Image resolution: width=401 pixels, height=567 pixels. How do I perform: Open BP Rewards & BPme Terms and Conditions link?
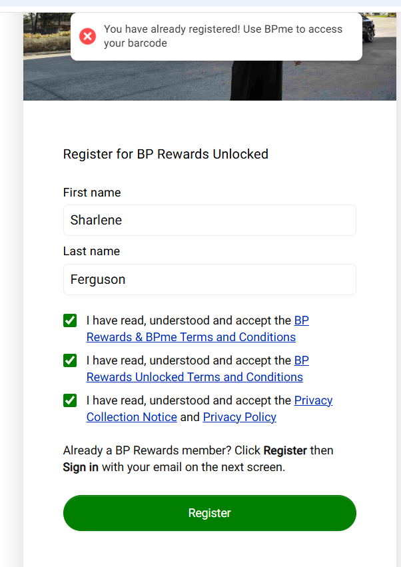click(x=191, y=337)
